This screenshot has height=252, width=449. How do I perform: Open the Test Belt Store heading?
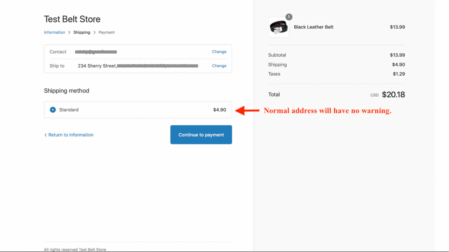[x=72, y=19]
